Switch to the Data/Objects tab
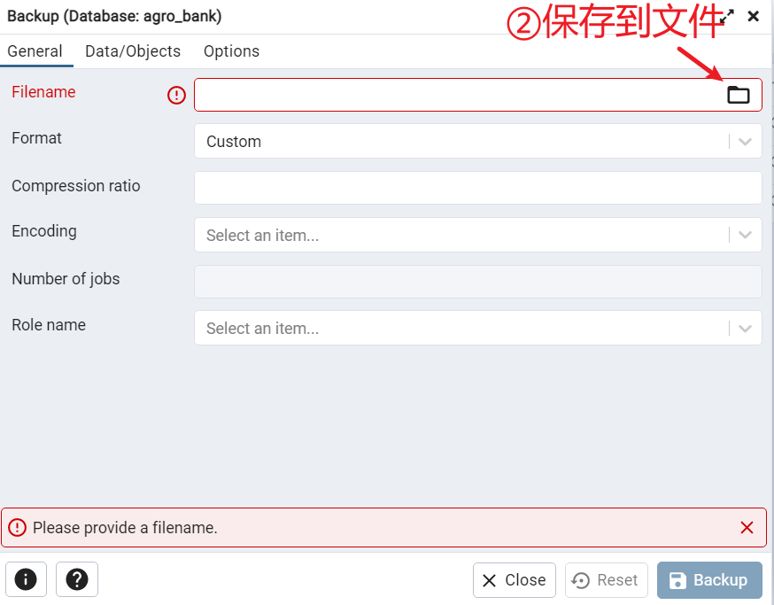774x605 pixels. tap(133, 51)
